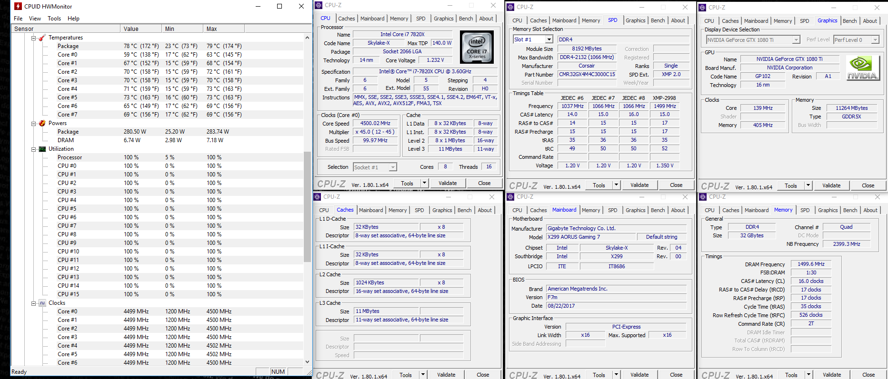Open the View menu in HWMonitor
888x379 pixels.
(x=35, y=19)
